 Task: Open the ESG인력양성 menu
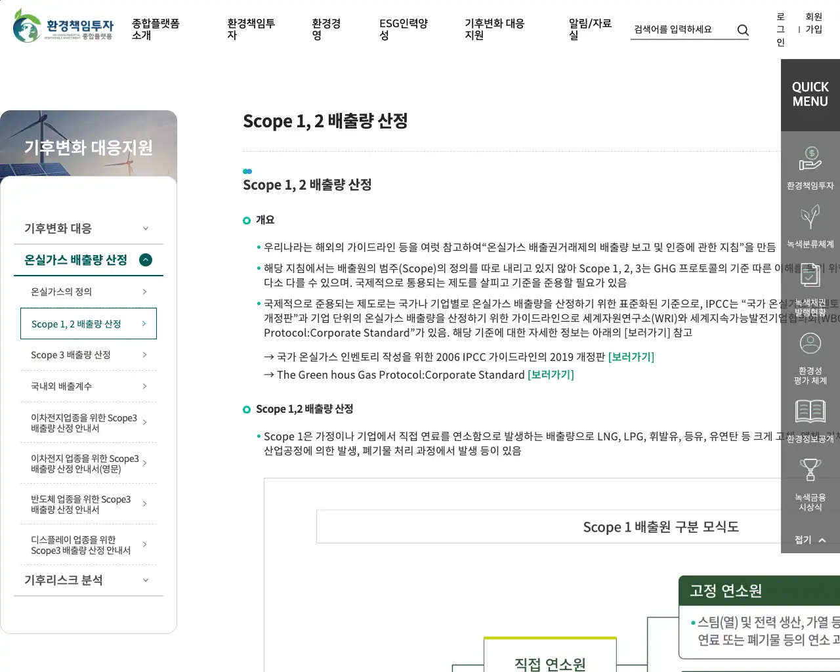coord(403,30)
